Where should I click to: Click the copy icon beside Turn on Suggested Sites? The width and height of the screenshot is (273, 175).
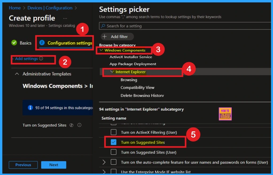coord(71,125)
